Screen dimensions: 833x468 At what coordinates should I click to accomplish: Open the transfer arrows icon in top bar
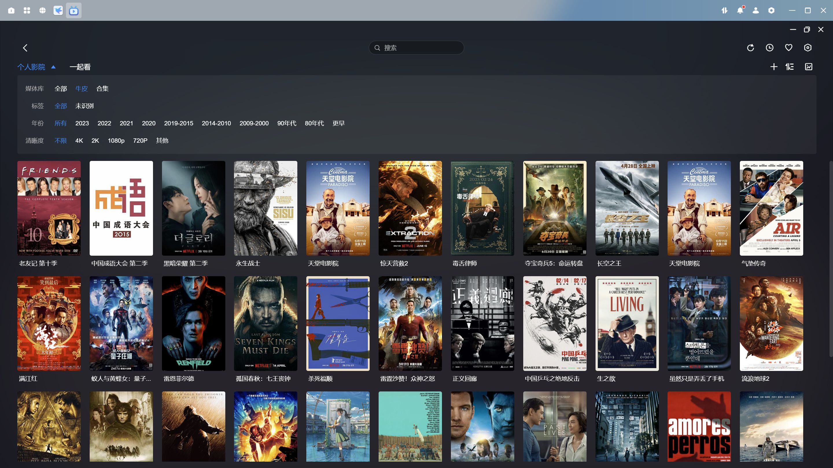[x=724, y=10]
